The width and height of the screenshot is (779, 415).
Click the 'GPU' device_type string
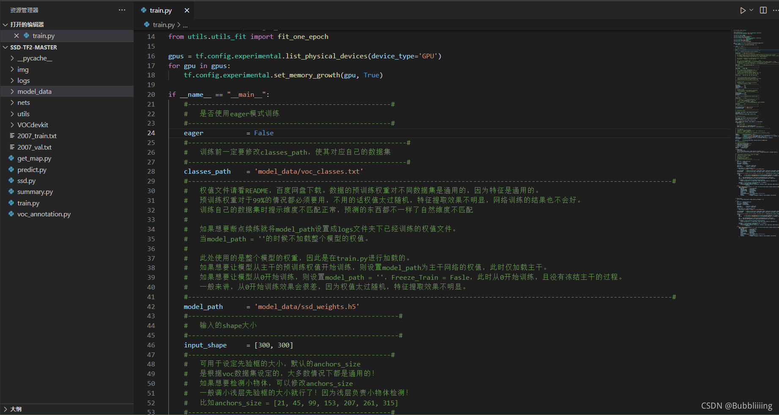click(x=428, y=56)
